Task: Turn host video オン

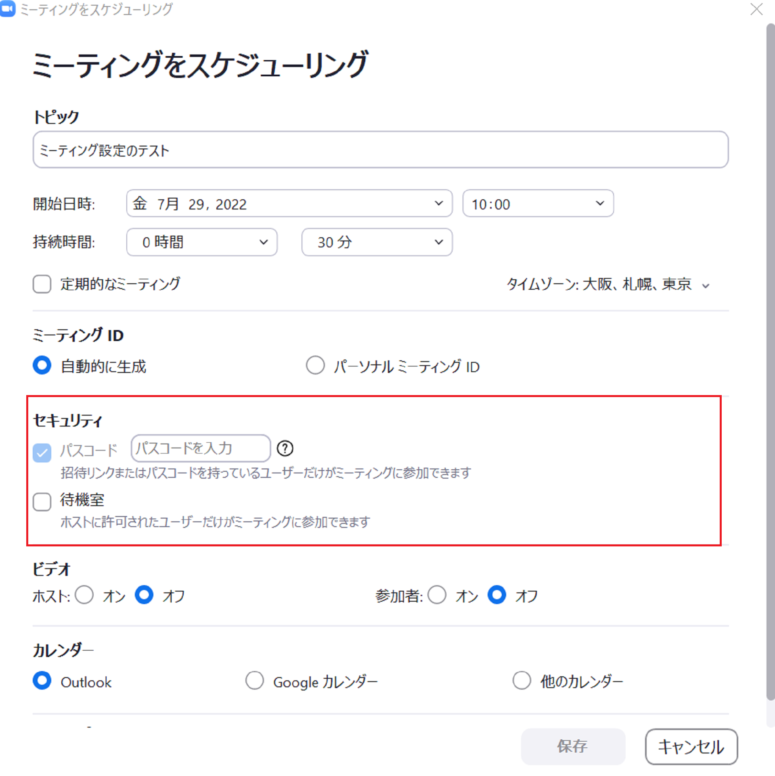Action: click(84, 595)
